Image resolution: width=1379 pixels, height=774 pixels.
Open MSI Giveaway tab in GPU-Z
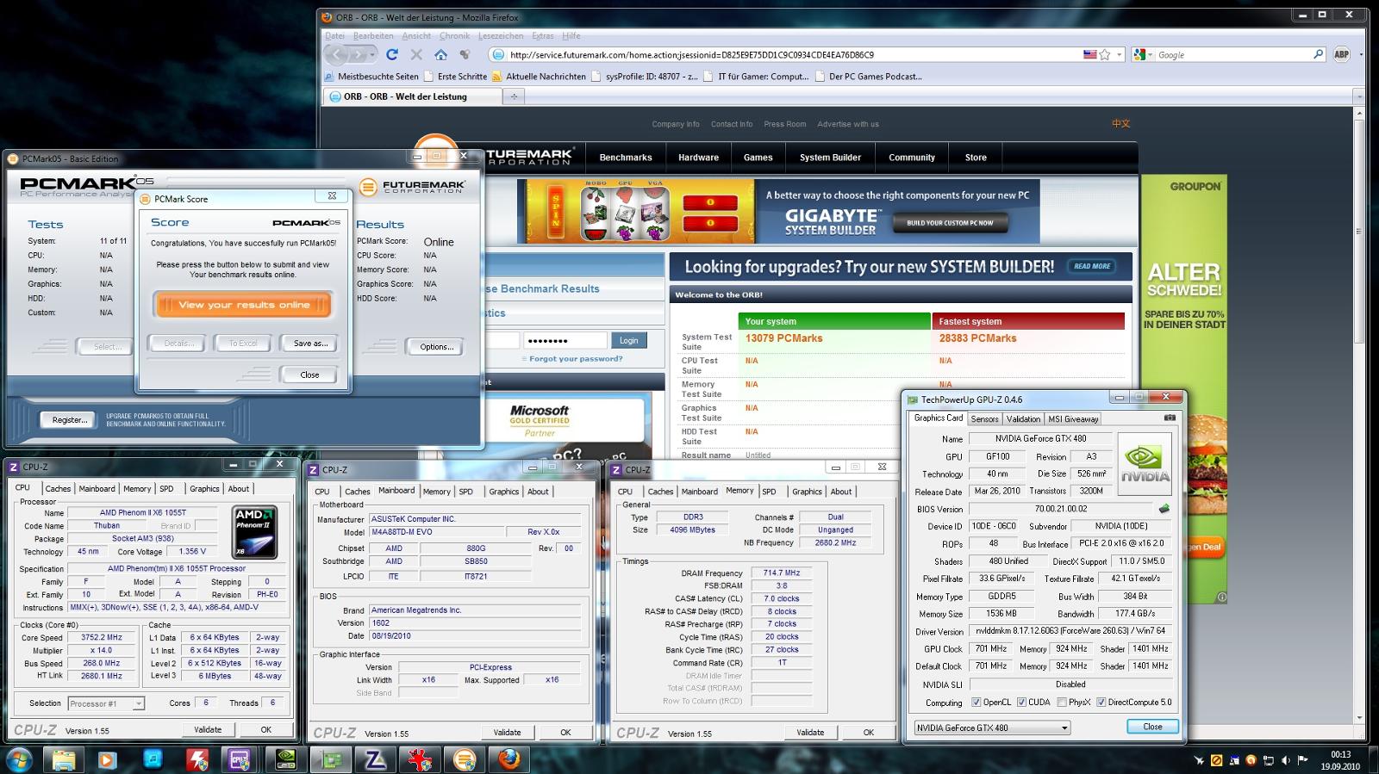tap(1073, 418)
